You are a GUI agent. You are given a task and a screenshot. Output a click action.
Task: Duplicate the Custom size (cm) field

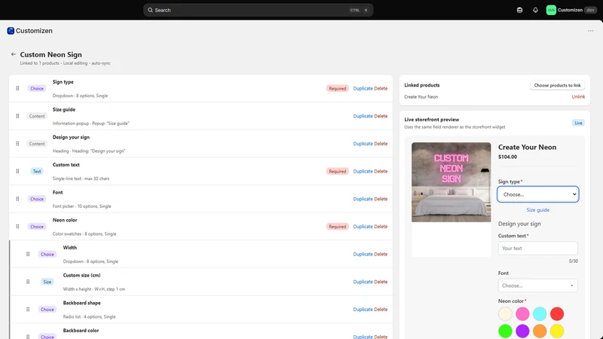point(363,282)
